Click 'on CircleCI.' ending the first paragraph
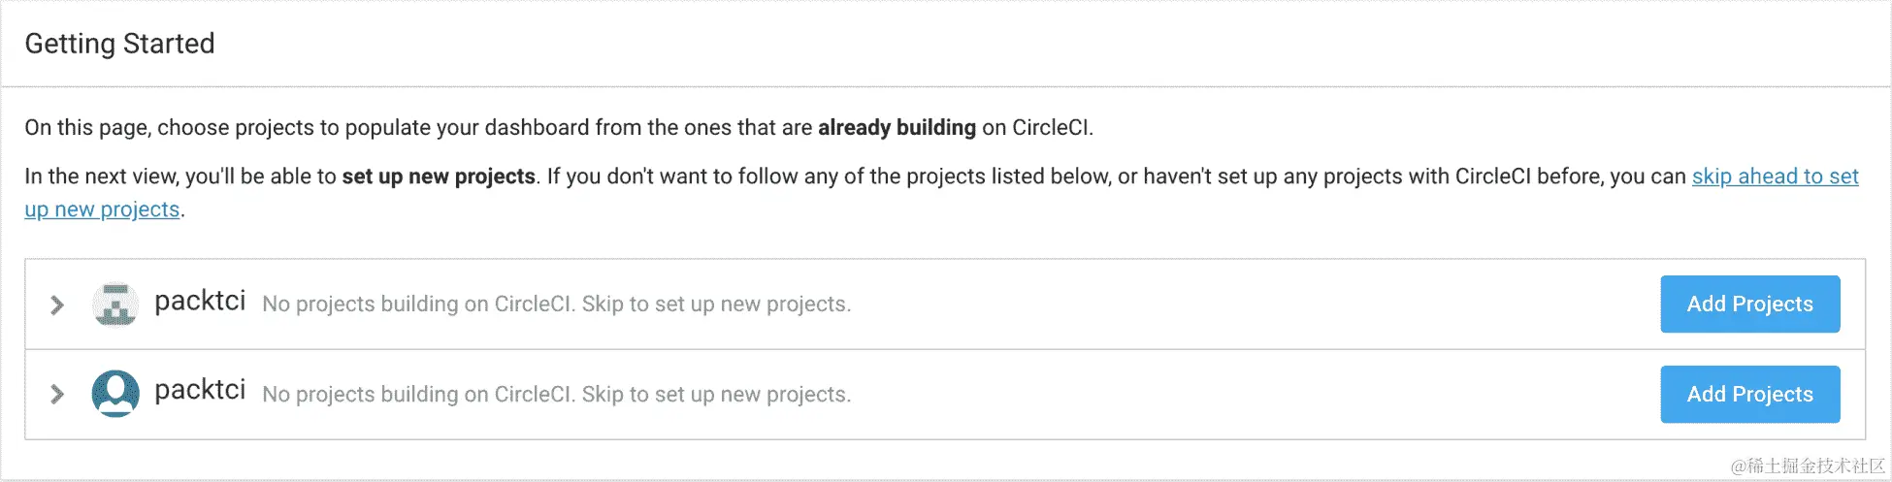This screenshot has width=1892, height=482. tap(1036, 128)
